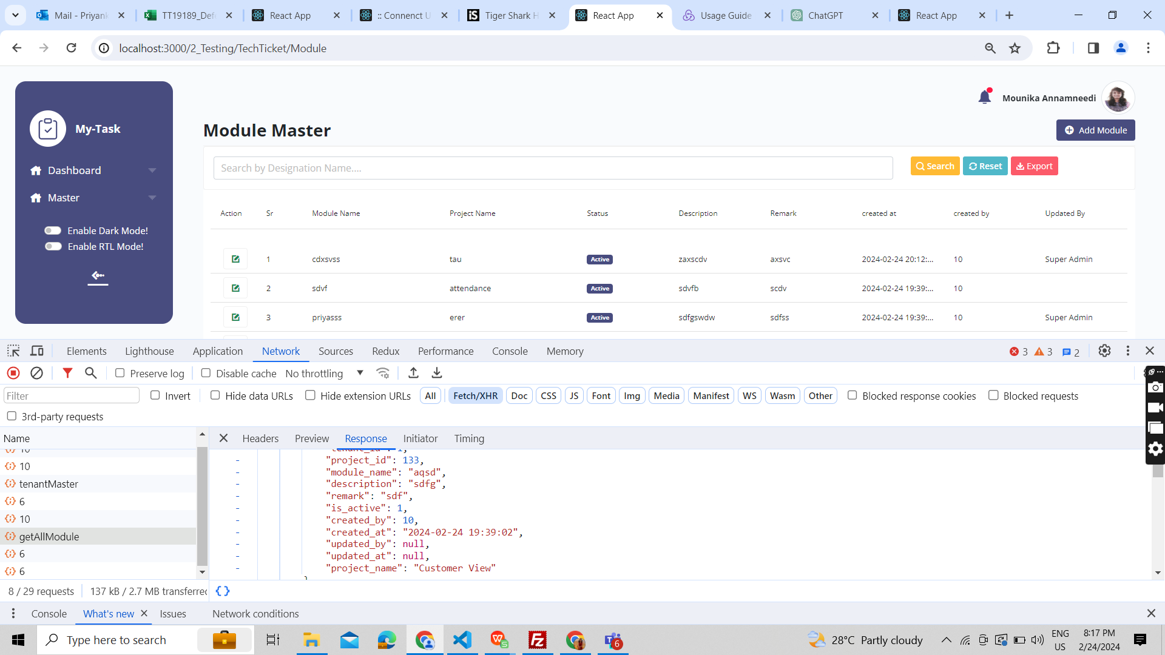Export HAR file download icon
The image size is (1165, 655).
437,373
